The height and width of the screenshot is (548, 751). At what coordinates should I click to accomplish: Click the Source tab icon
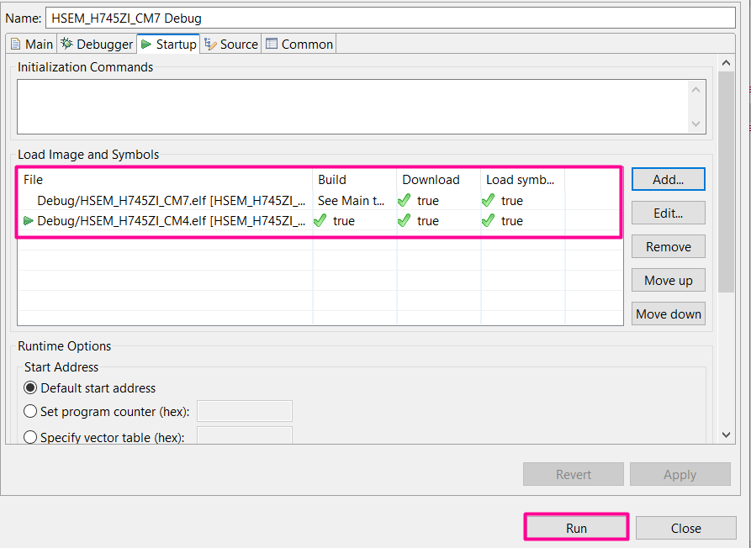[210, 44]
